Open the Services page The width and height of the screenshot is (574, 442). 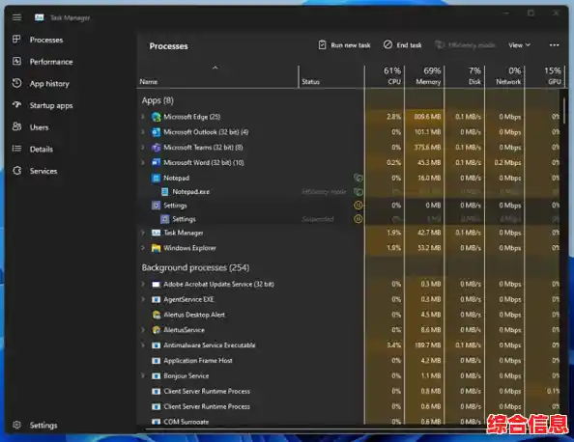(x=43, y=171)
